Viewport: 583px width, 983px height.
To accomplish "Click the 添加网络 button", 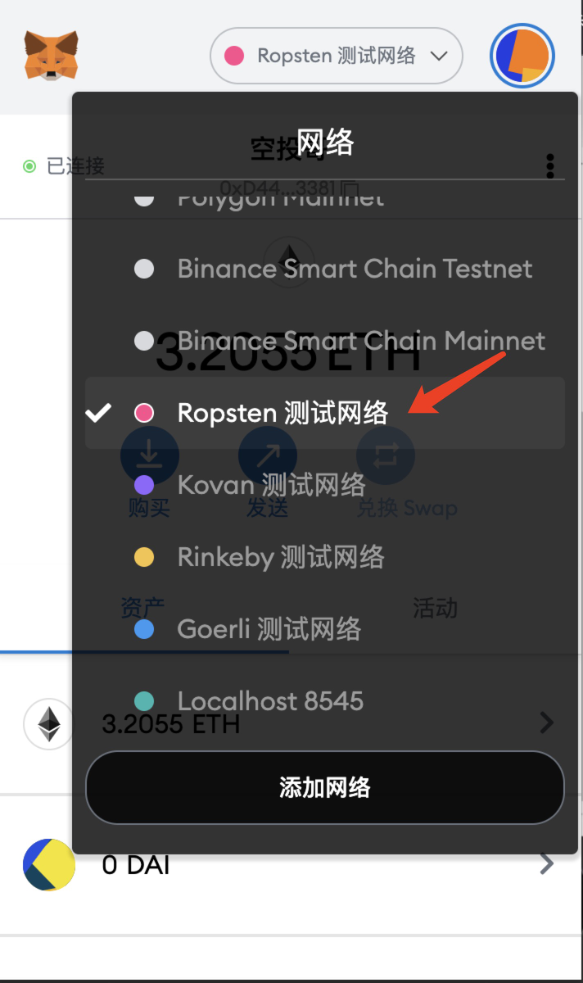I will tap(324, 787).
